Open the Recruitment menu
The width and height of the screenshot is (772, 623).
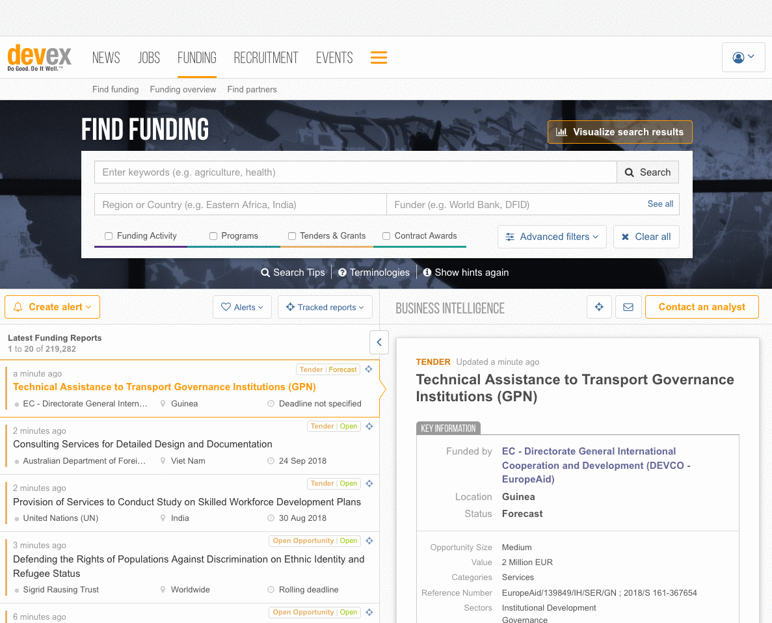click(266, 58)
